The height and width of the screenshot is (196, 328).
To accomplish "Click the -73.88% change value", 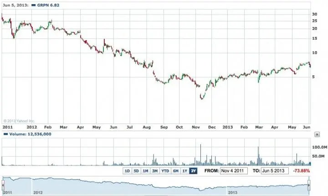I will 301,171.
